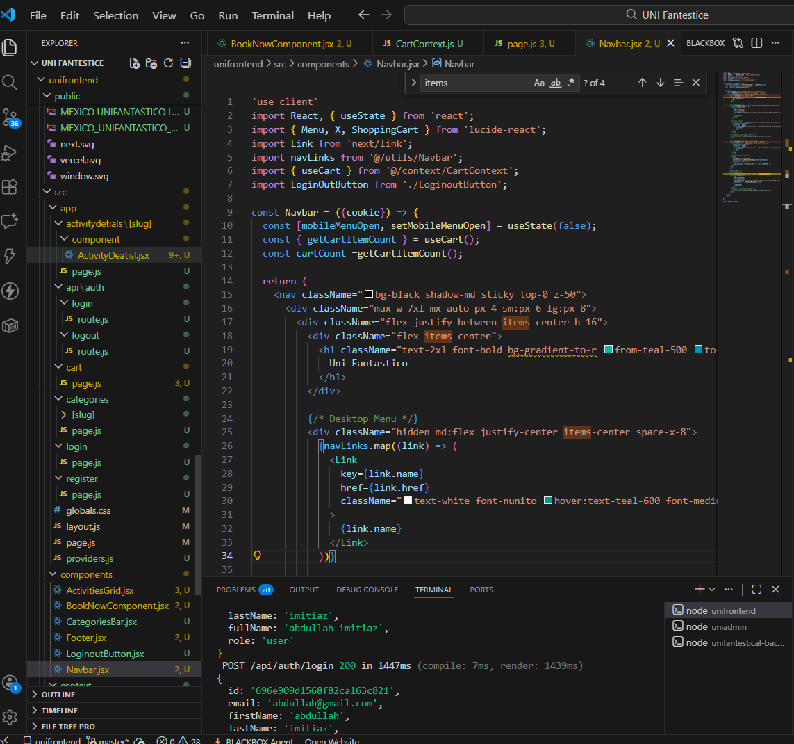This screenshot has height=744, width=794.
Task: Collapse the components folder
Action: point(86,574)
